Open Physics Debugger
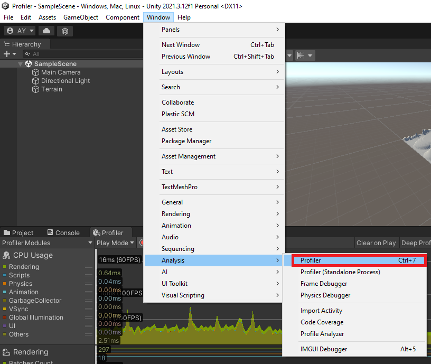The width and height of the screenshot is (431, 364). (354, 295)
